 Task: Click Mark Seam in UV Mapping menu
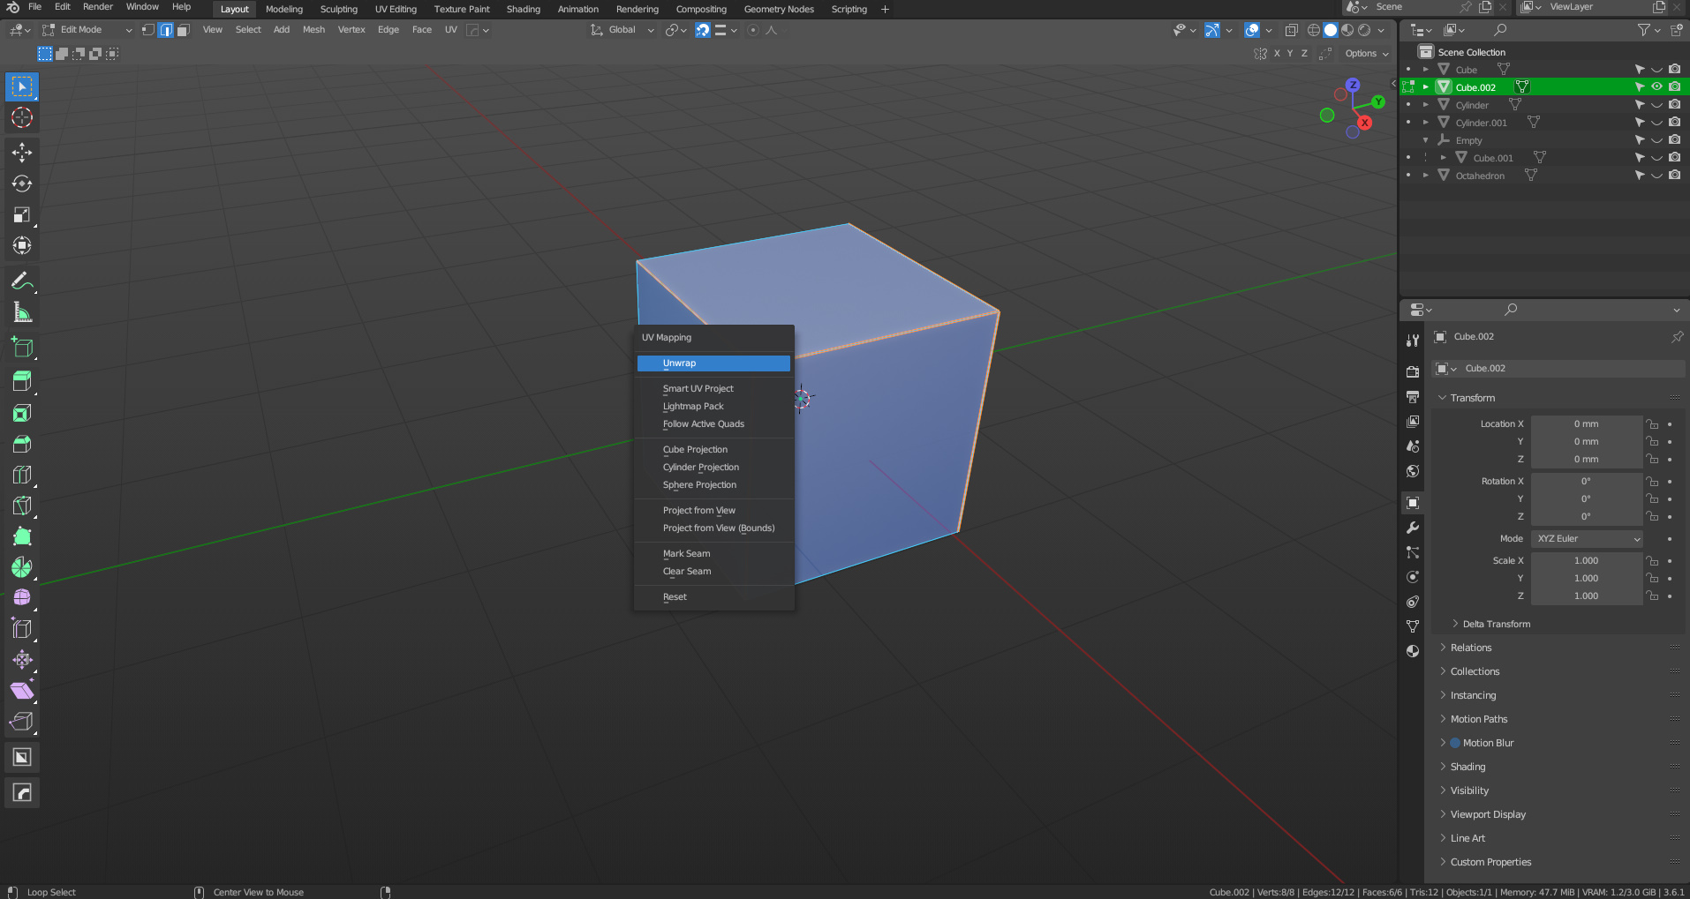pyautogui.click(x=686, y=554)
